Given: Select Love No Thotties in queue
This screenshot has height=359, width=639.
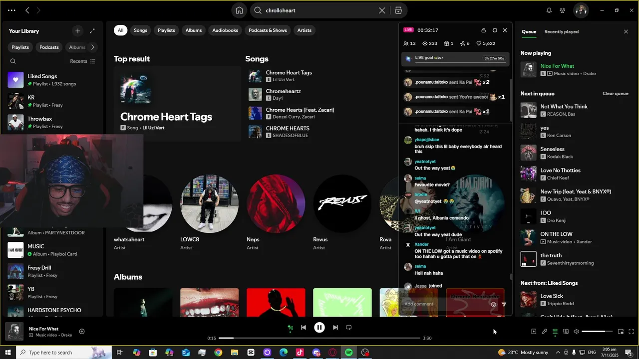Looking at the screenshot, I should coord(574,174).
